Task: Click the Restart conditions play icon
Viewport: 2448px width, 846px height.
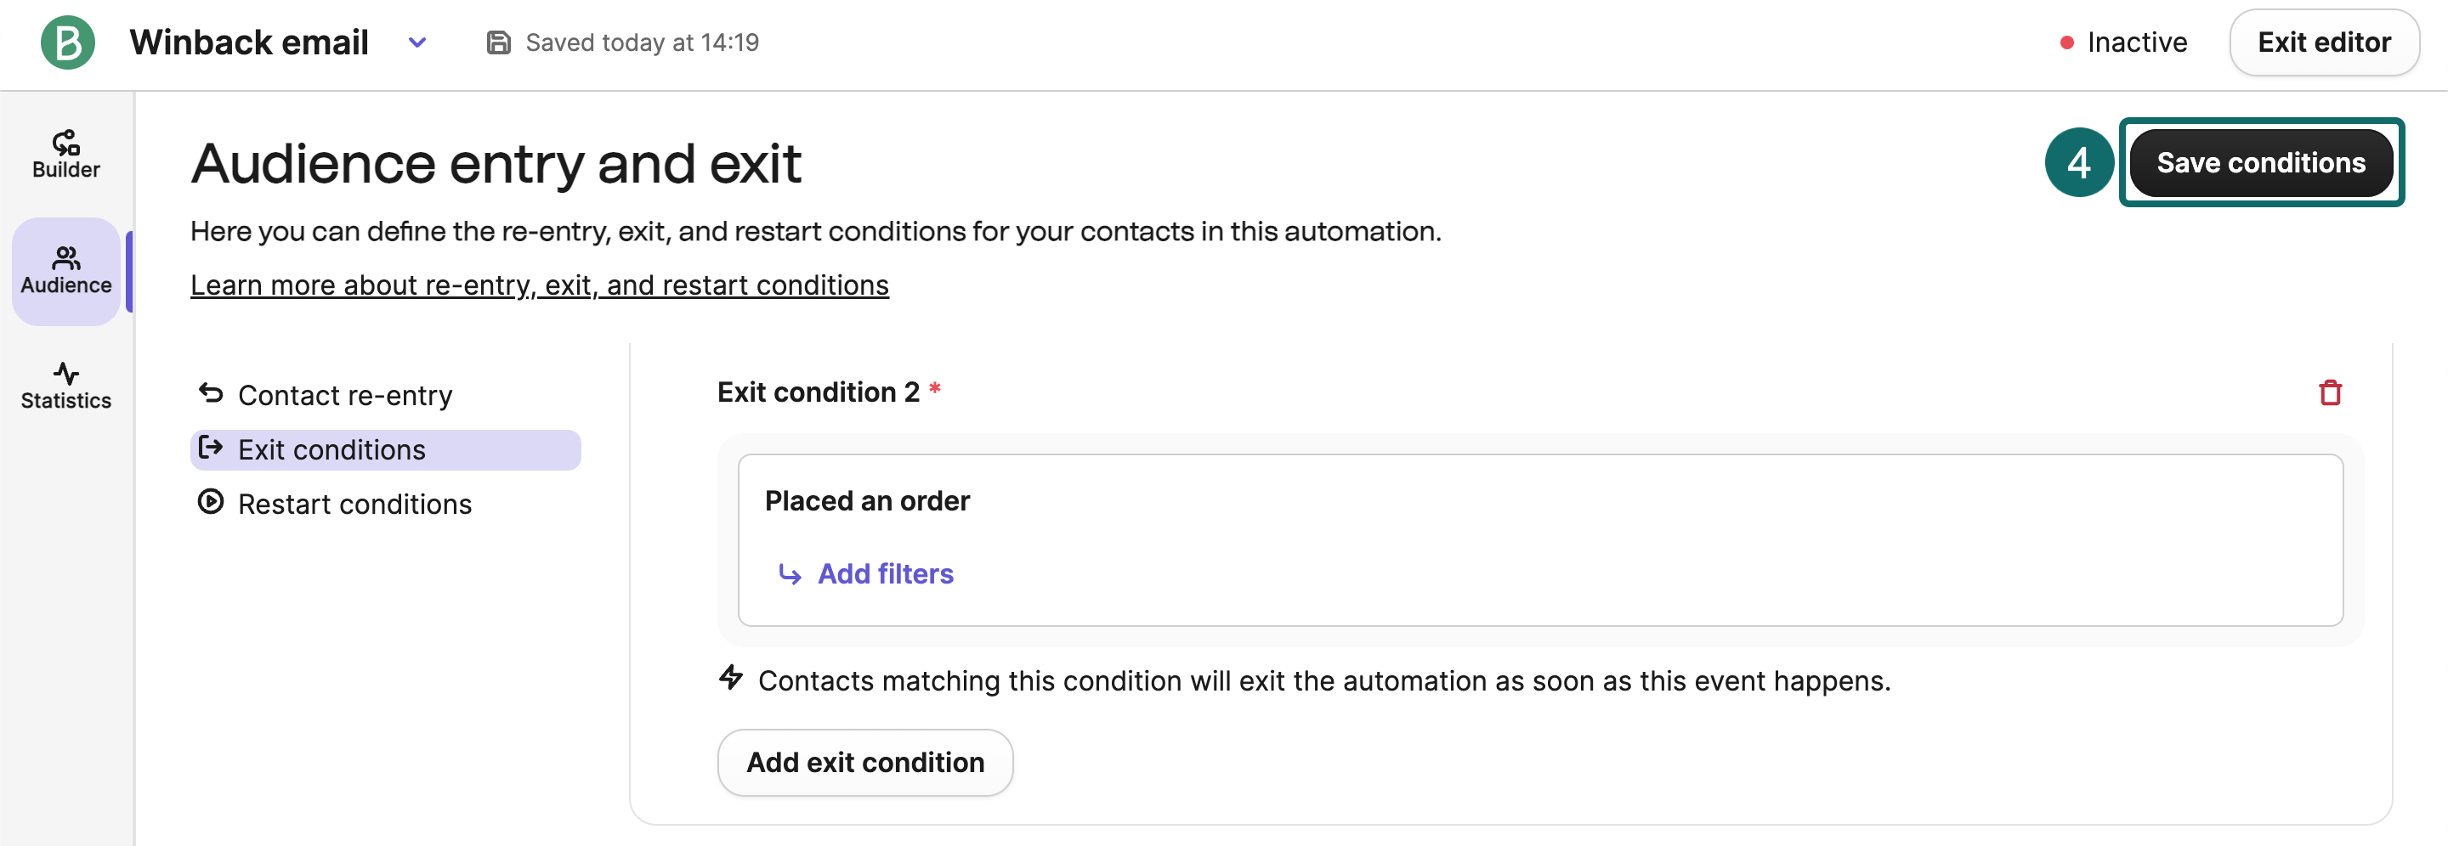Action: point(210,502)
